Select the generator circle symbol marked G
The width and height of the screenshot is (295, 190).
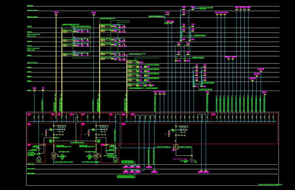point(192,160)
